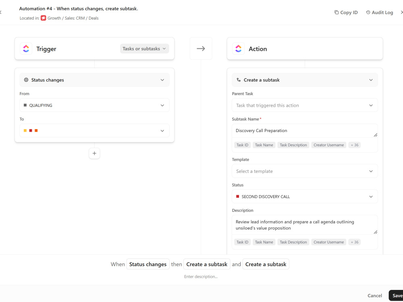The height and width of the screenshot is (302, 403).
Task: Open the Audit Log
Action: (x=379, y=12)
